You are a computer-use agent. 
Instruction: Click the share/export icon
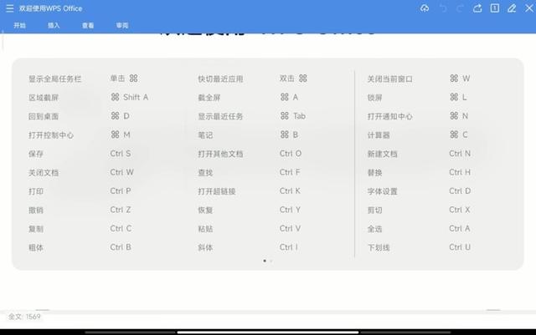pyautogui.click(x=477, y=8)
